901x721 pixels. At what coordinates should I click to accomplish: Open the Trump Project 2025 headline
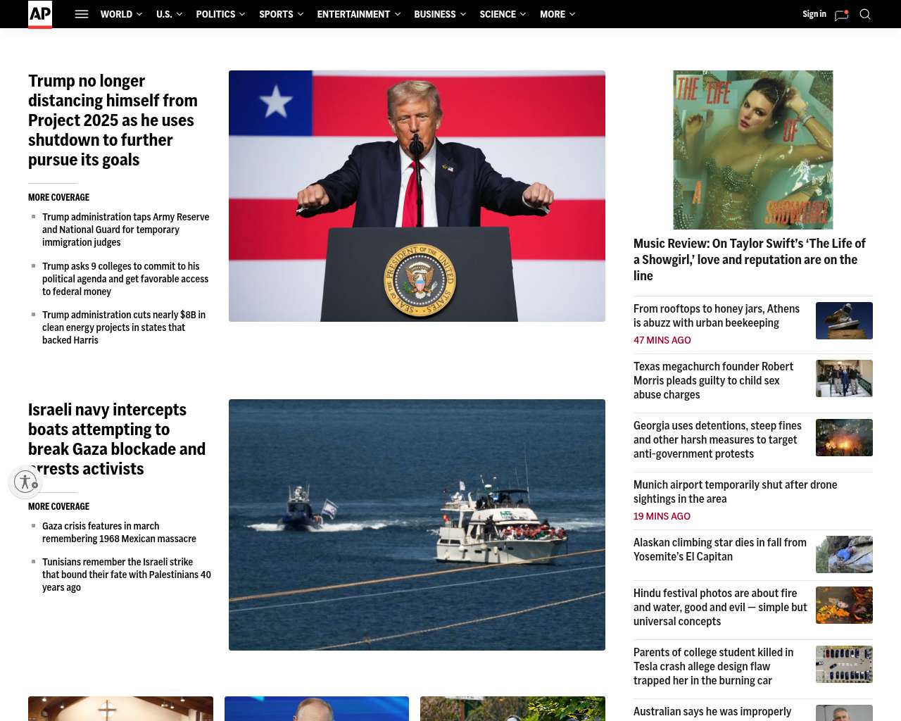[113, 120]
